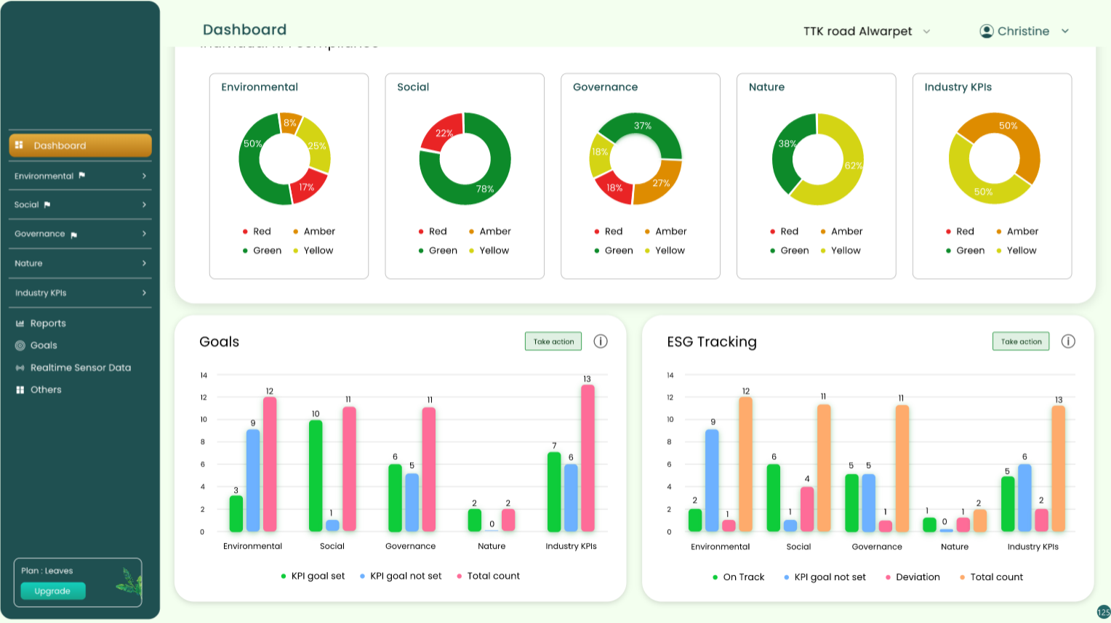The image size is (1111, 623).
Task: Click the Others grid icon in sidebar
Action: [x=20, y=390]
